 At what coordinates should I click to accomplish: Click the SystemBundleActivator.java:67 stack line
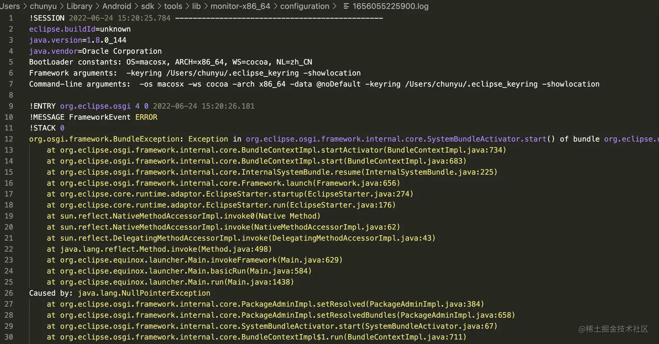(x=272, y=326)
